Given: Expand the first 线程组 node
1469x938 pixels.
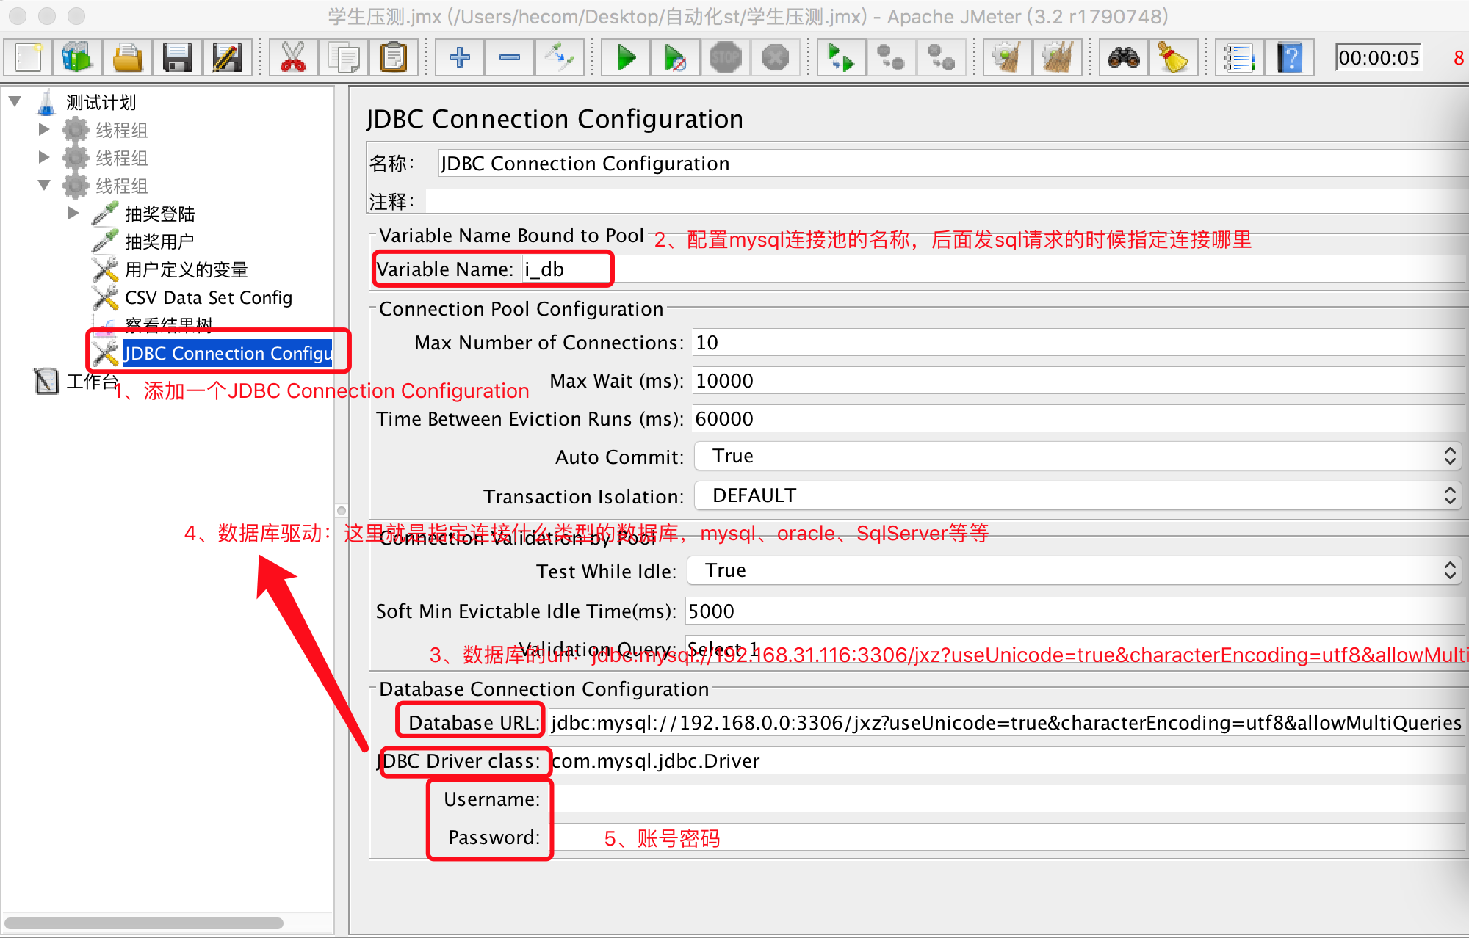Looking at the screenshot, I should (x=44, y=129).
